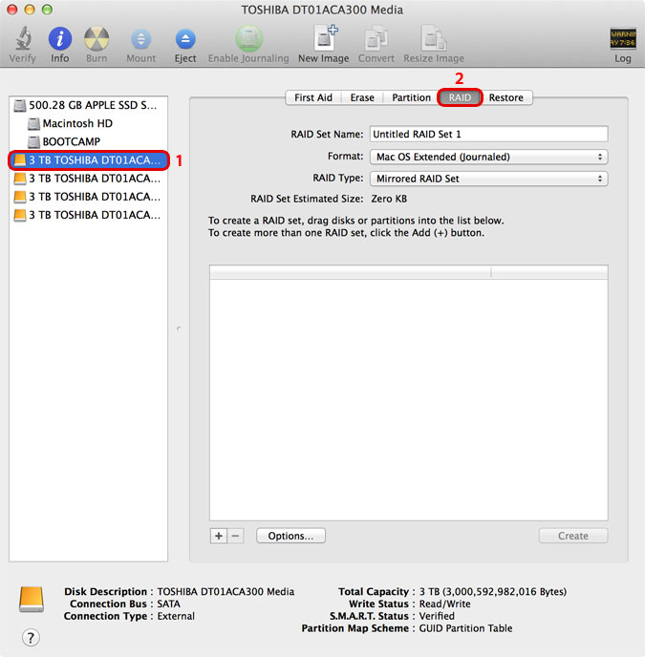Click the Mount toolbar icon
645x657 pixels.
point(140,40)
